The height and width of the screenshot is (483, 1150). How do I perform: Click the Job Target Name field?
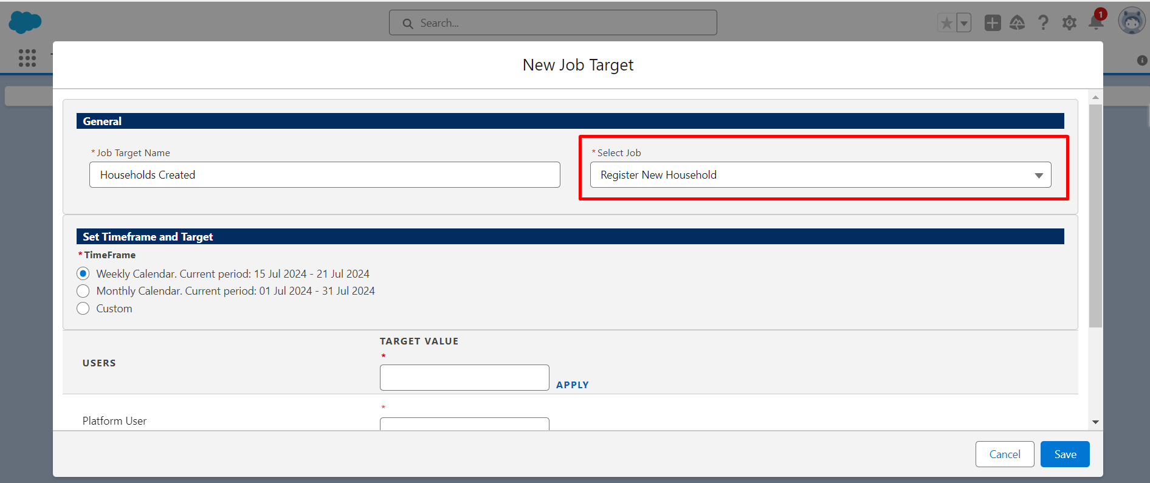tap(325, 175)
